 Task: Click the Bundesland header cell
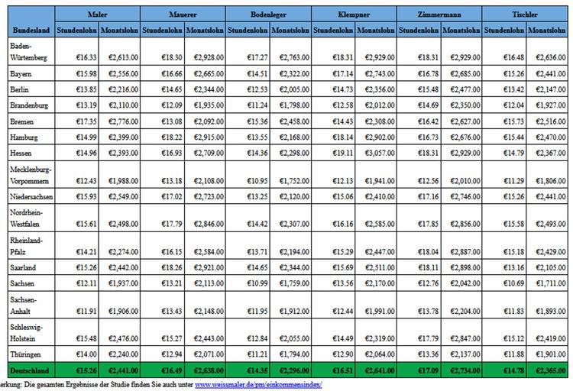pos(30,30)
